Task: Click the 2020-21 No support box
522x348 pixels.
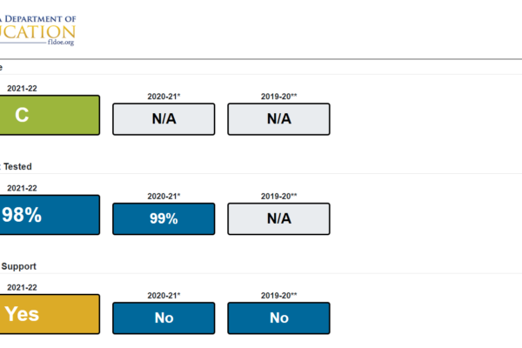Action: click(x=164, y=318)
